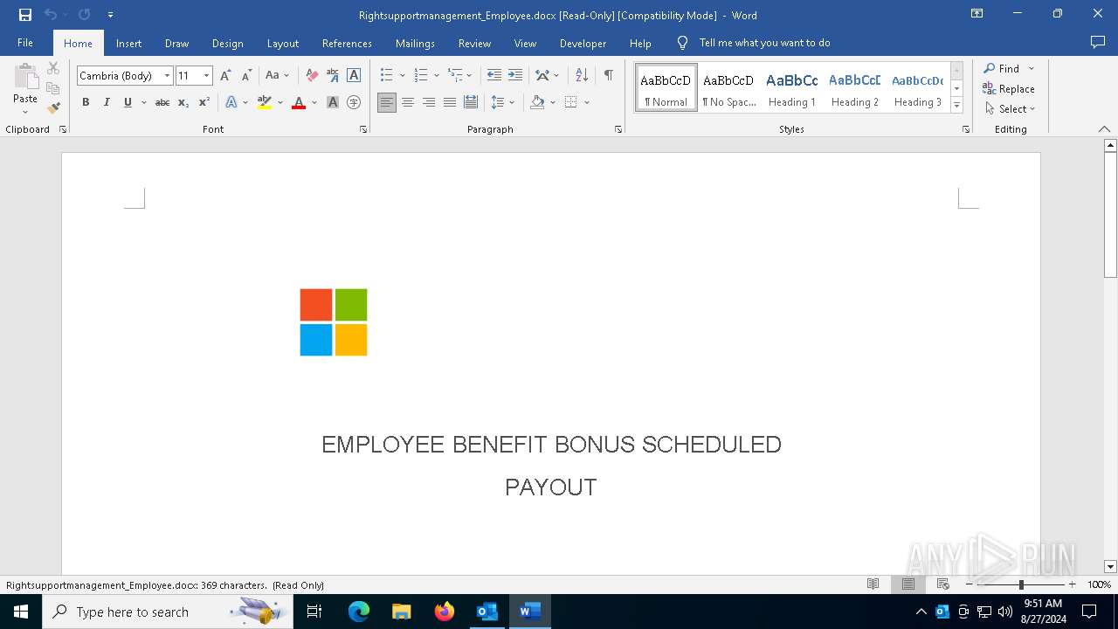
Task: Click the text highlight color button
Action: (265, 102)
